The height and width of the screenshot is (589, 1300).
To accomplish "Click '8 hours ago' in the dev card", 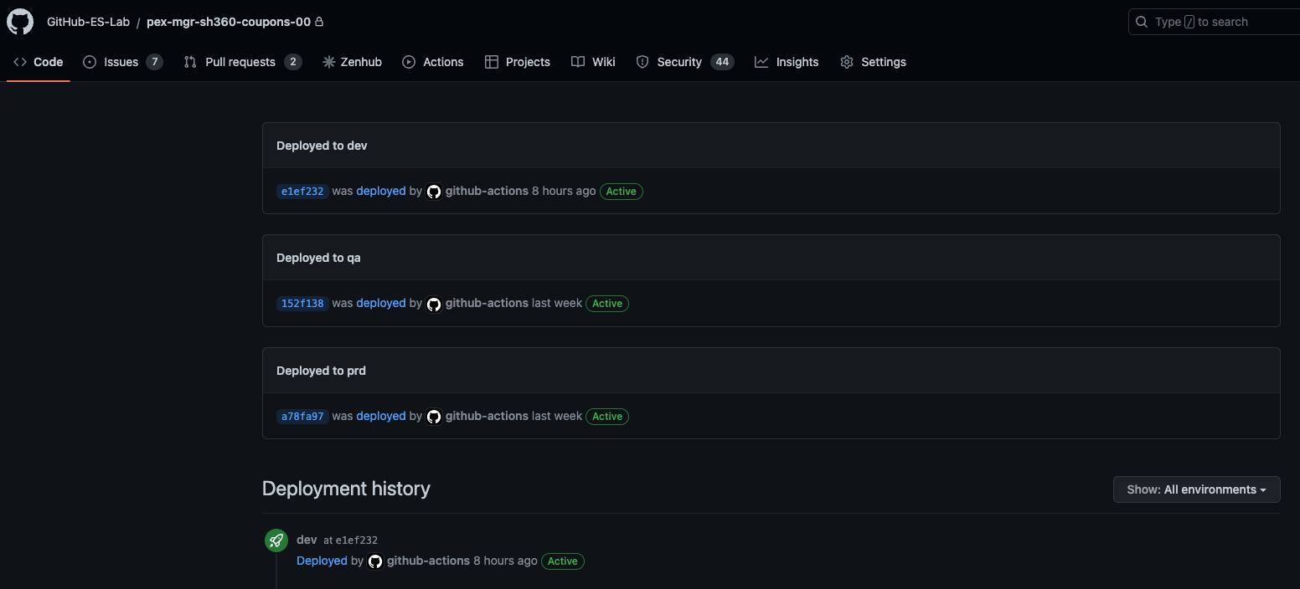I will [564, 191].
